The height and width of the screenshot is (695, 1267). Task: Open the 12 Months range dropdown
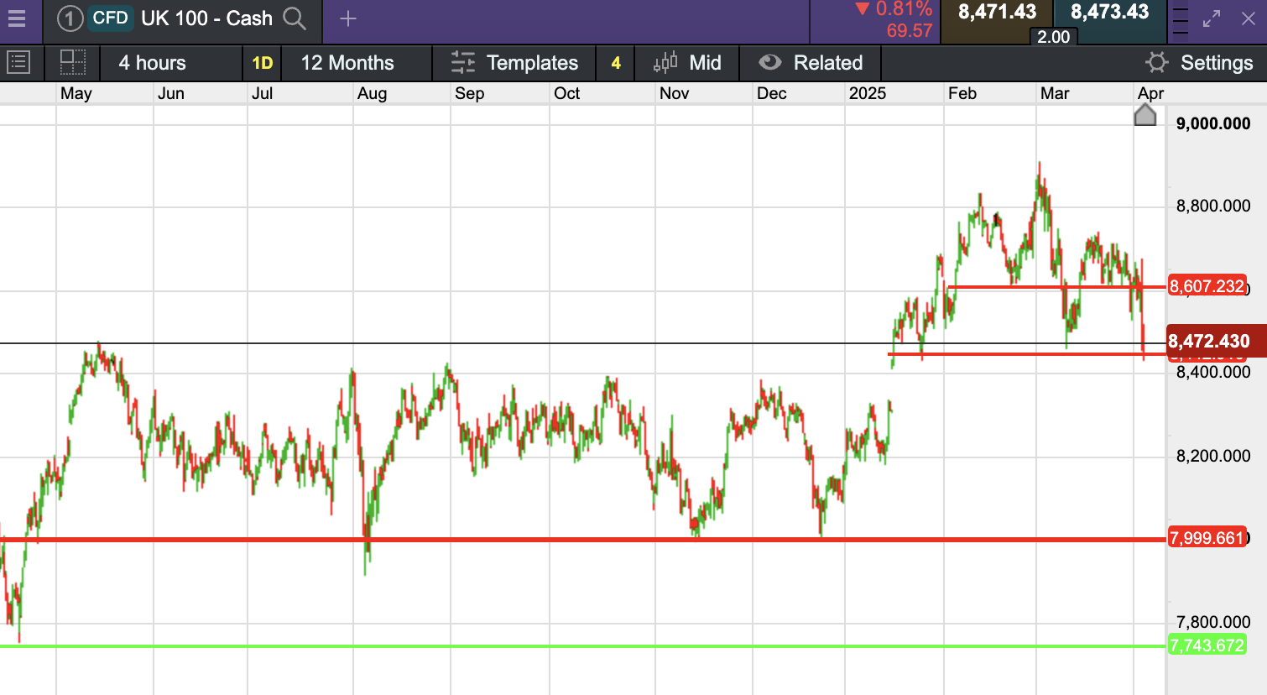(347, 63)
